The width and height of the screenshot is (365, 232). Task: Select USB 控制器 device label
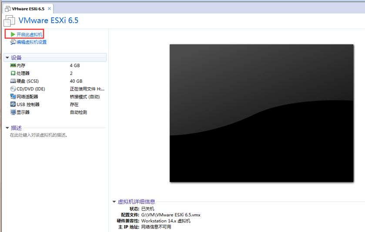tap(28, 104)
